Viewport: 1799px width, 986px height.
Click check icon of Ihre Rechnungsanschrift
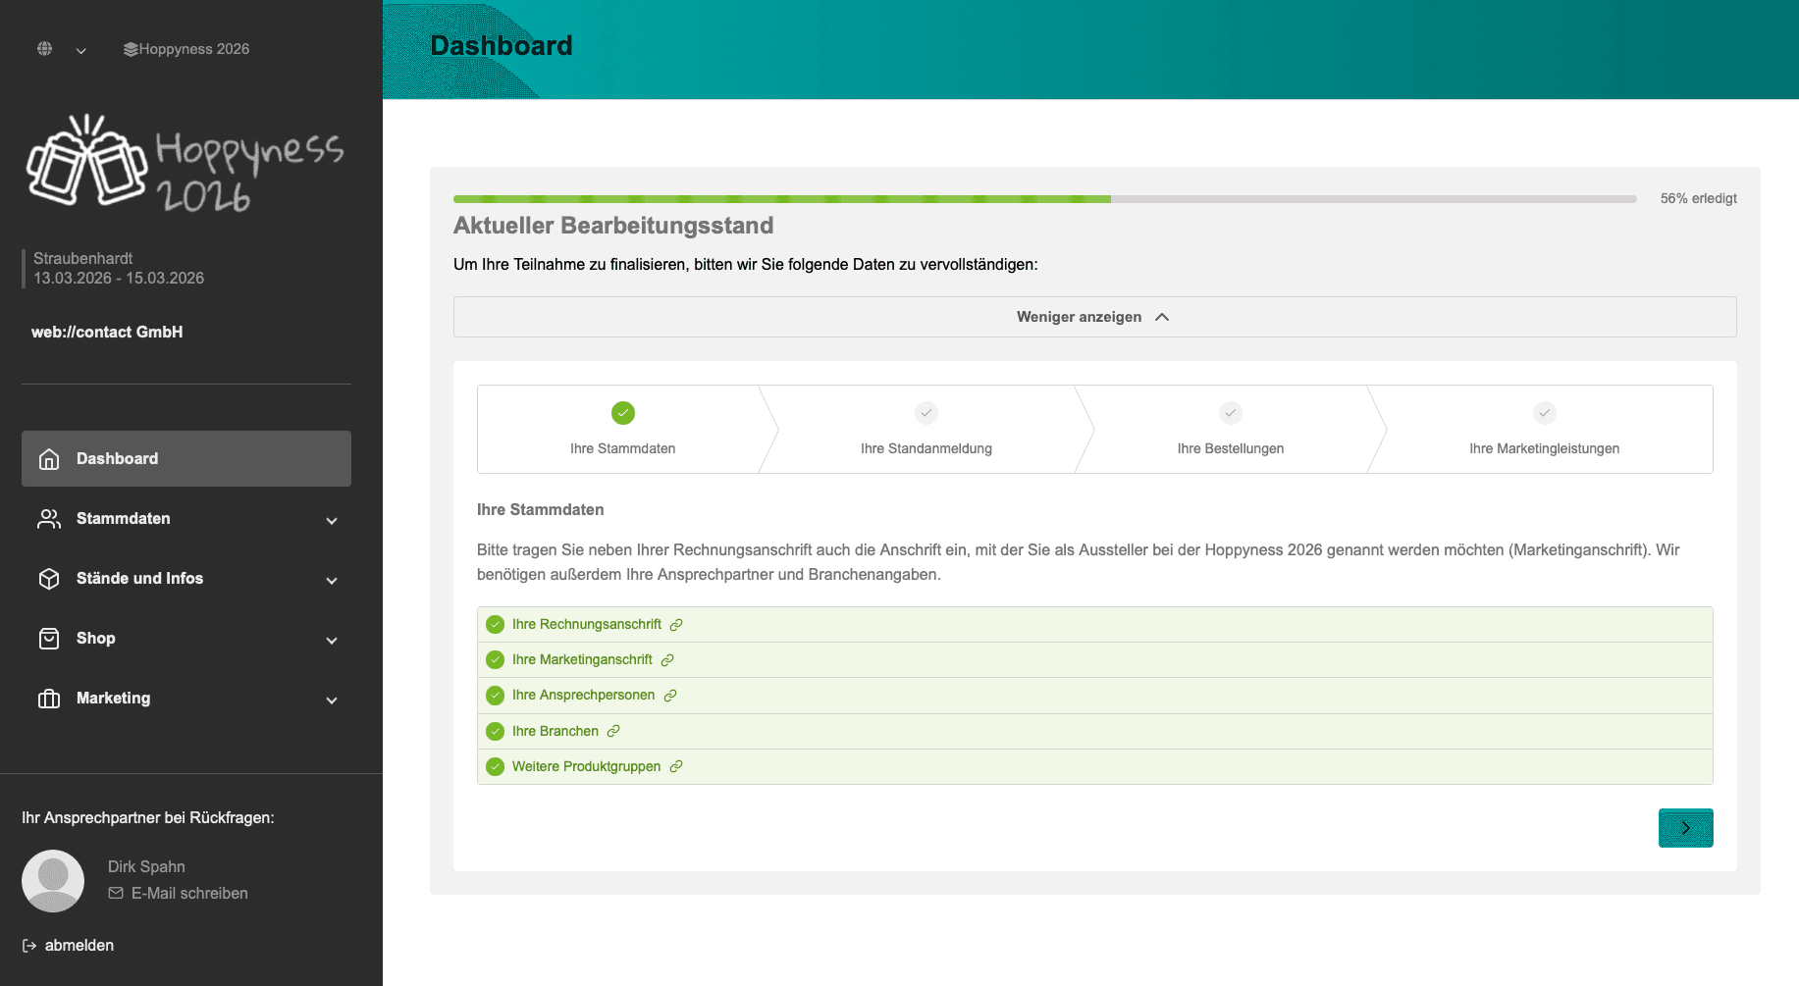coord(496,625)
